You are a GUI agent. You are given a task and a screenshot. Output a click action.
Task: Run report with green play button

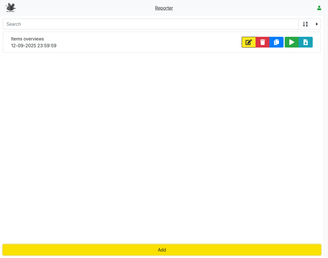[x=291, y=42]
